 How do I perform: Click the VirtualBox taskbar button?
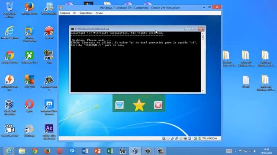(x=135, y=151)
